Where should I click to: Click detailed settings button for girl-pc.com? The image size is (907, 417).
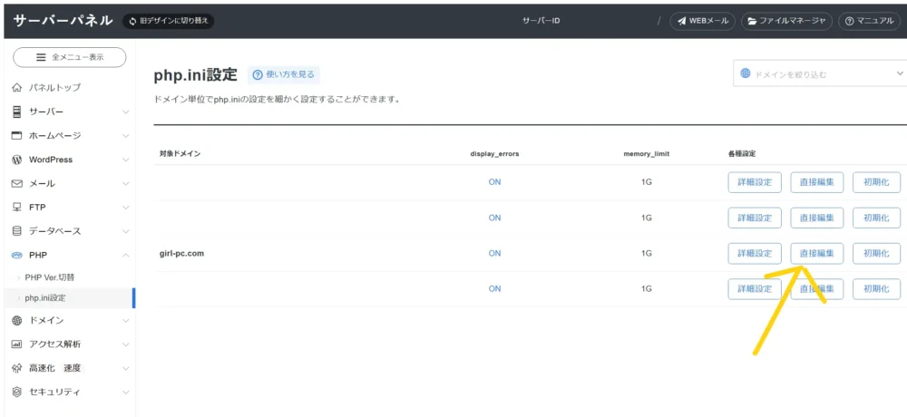click(754, 254)
